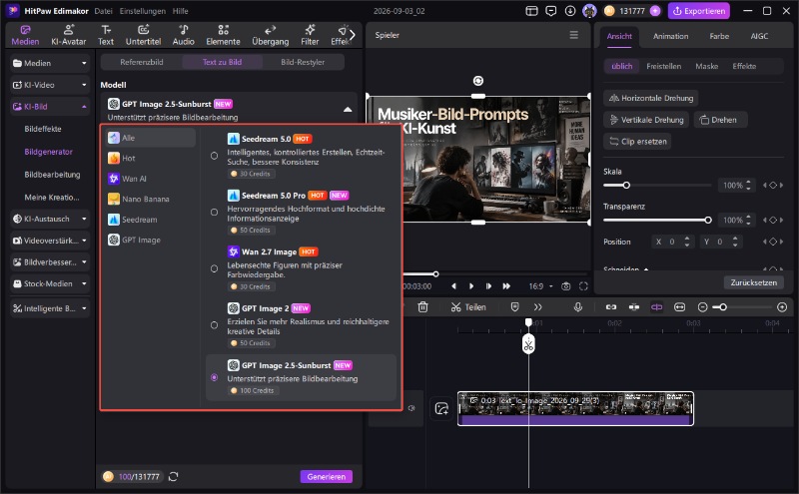Image resolution: width=799 pixels, height=494 pixels.
Task: Adjust the Skala slider handle
Action: (x=626, y=186)
